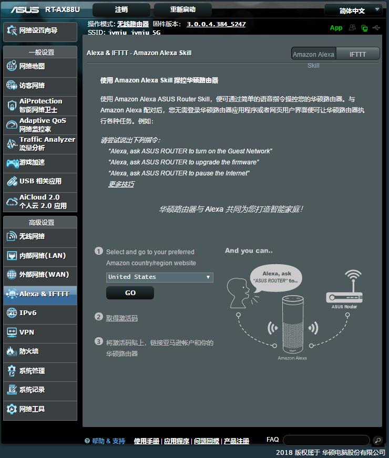This screenshot has width=389, height=458.
Task: Open the network setup wizard icon
Action: point(12,30)
